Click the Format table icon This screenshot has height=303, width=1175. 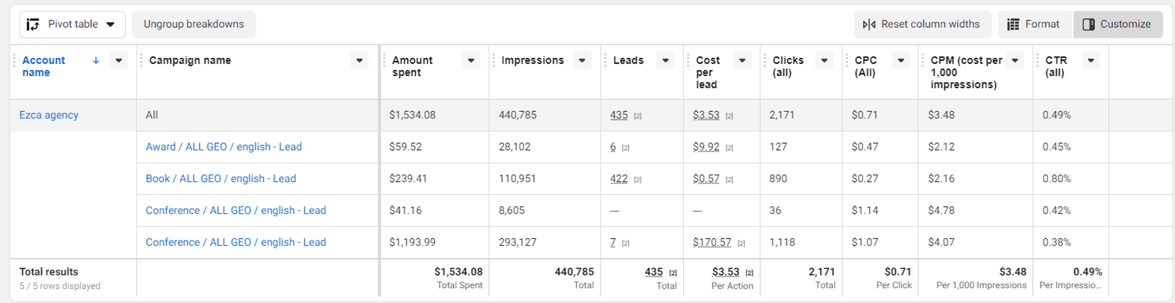tap(1013, 24)
